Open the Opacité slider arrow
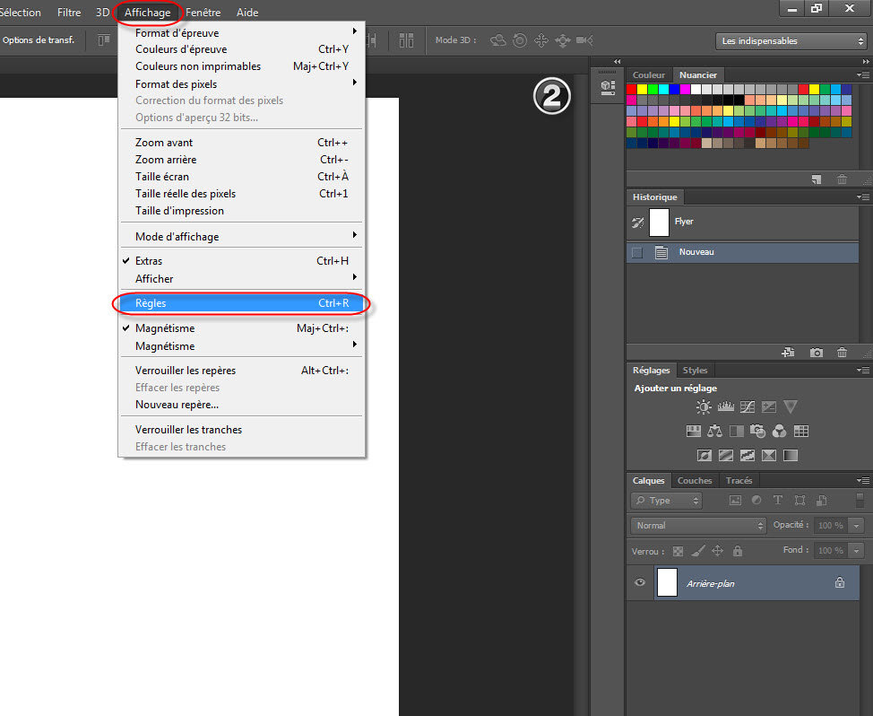 856,526
